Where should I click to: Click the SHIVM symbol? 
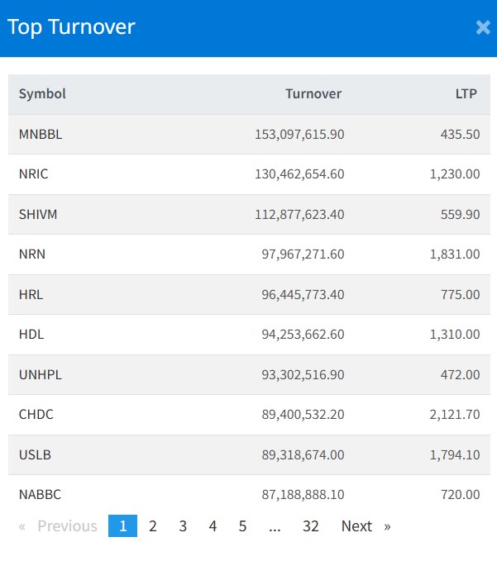38,214
